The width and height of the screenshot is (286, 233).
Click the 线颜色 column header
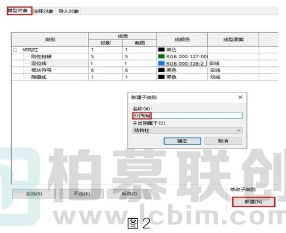click(x=182, y=40)
